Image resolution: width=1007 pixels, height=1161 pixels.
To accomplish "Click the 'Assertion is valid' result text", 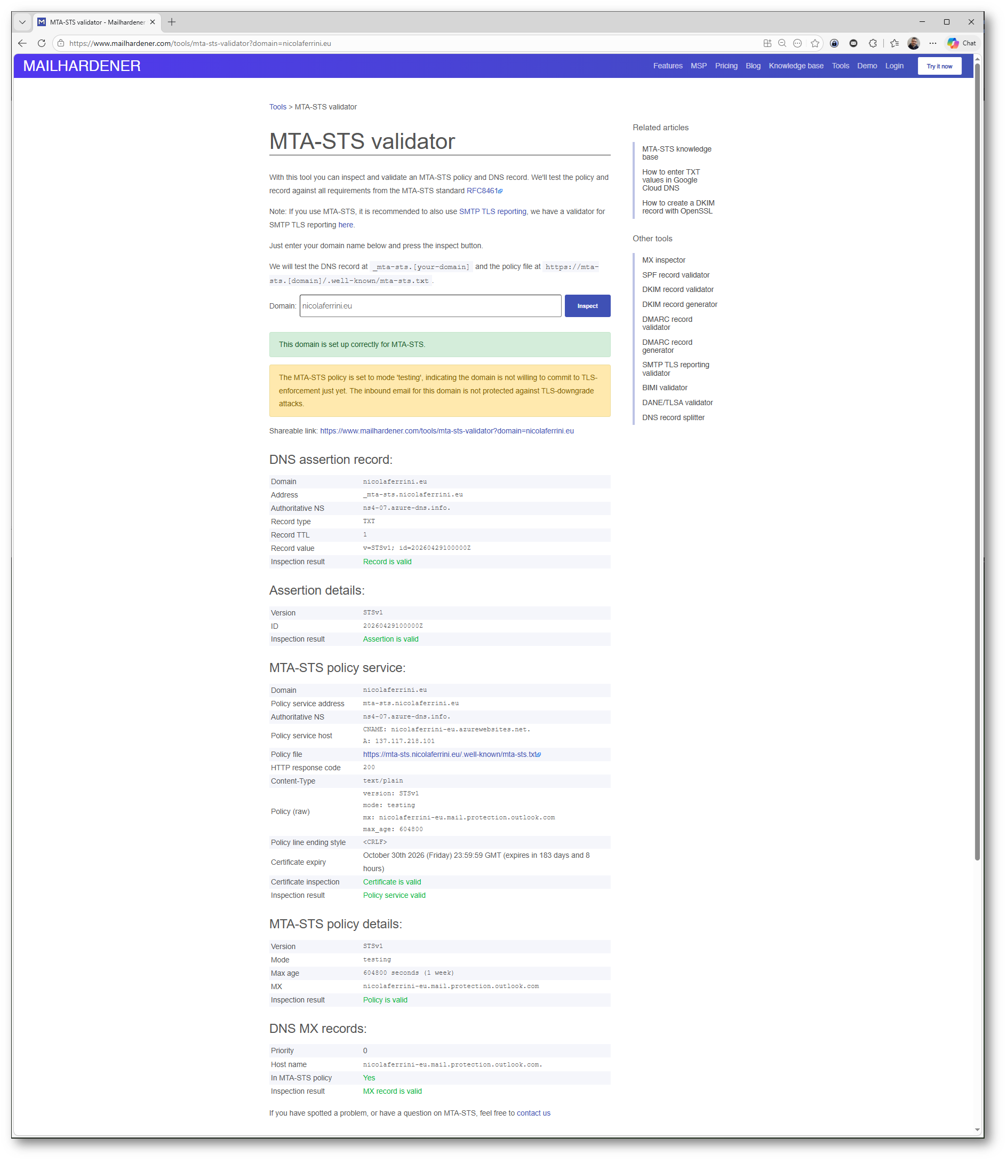I will coord(390,639).
